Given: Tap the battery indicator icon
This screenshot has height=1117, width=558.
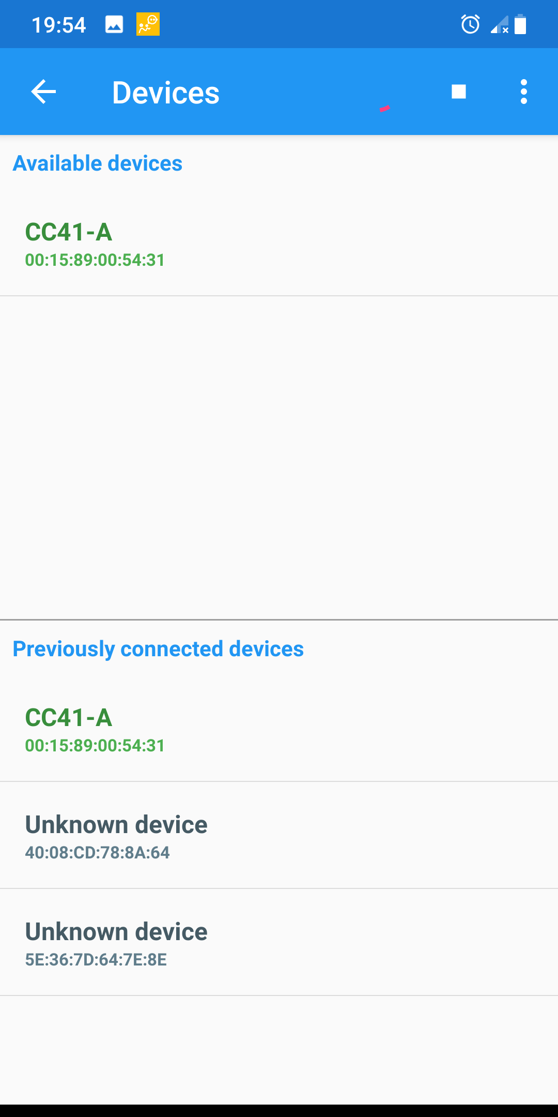Looking at the screenshot, I should coord(520,24).
